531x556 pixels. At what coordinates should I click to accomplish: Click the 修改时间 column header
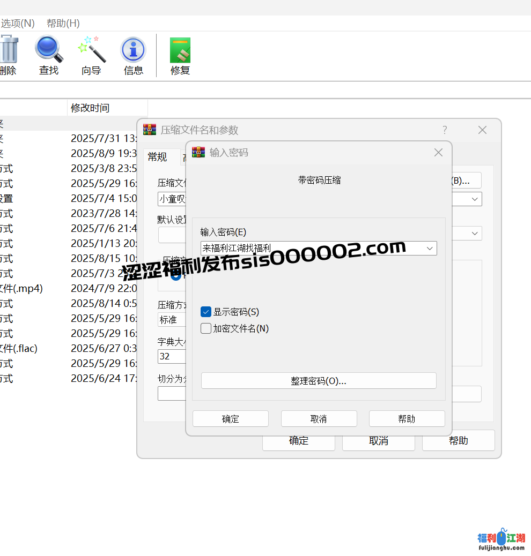[90, 107]
